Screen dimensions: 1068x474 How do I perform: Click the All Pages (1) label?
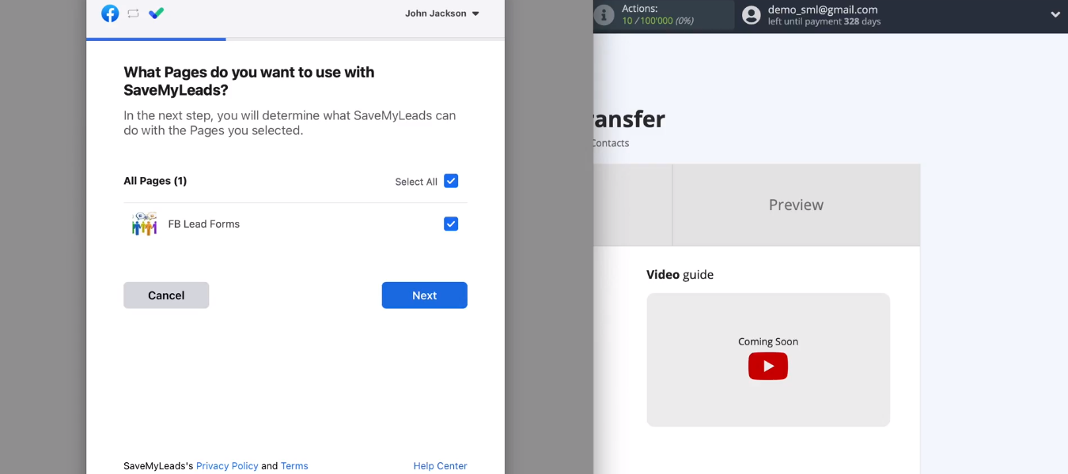[155, 181]
